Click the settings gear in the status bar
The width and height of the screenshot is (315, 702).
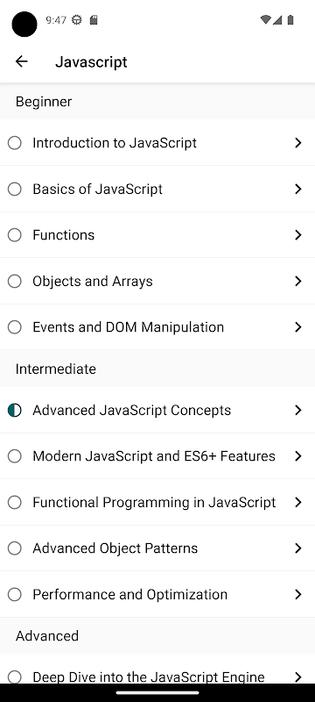click(77, 19)
